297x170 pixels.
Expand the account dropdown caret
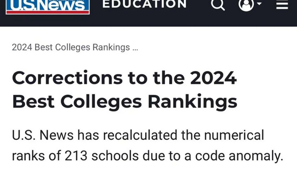pos(259,4)
